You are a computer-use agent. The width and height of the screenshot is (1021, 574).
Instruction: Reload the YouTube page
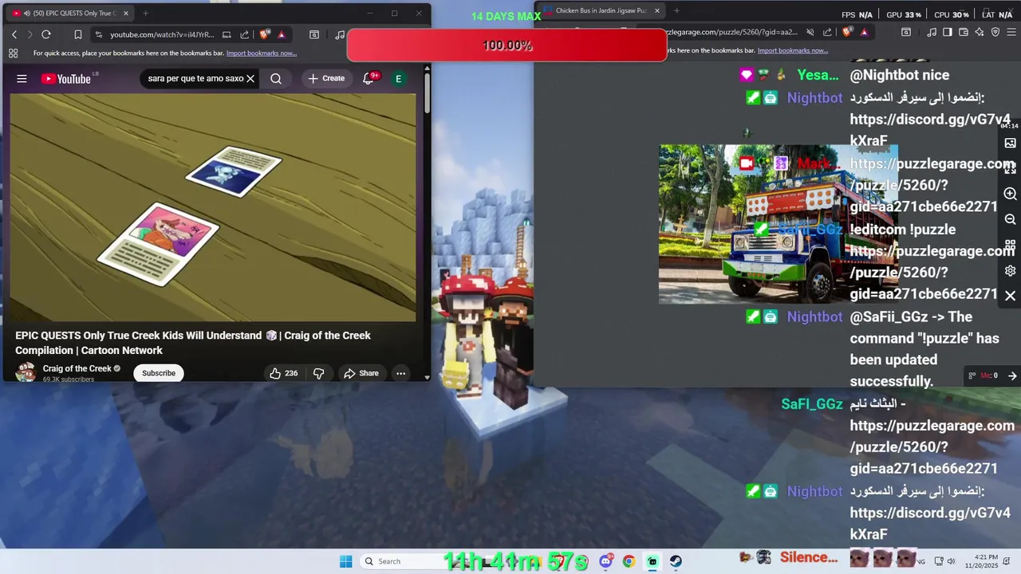[x=46, y=34]
